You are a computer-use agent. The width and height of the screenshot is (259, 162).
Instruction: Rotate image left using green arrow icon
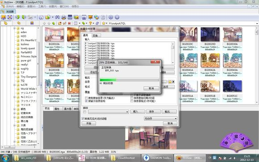tap(17, 17)
